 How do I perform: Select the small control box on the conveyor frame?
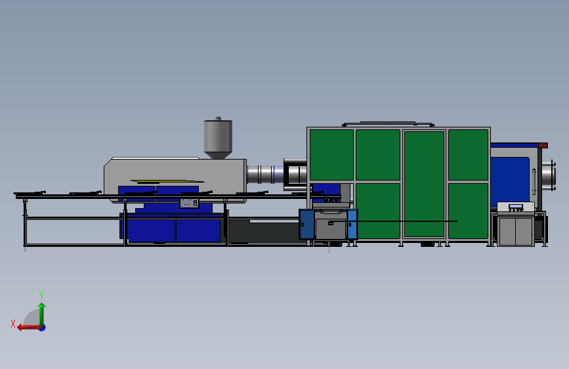coord(189,203)
